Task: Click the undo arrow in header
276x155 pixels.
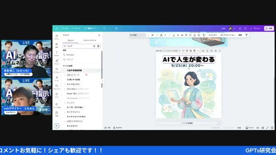Action: click(104, 28)
